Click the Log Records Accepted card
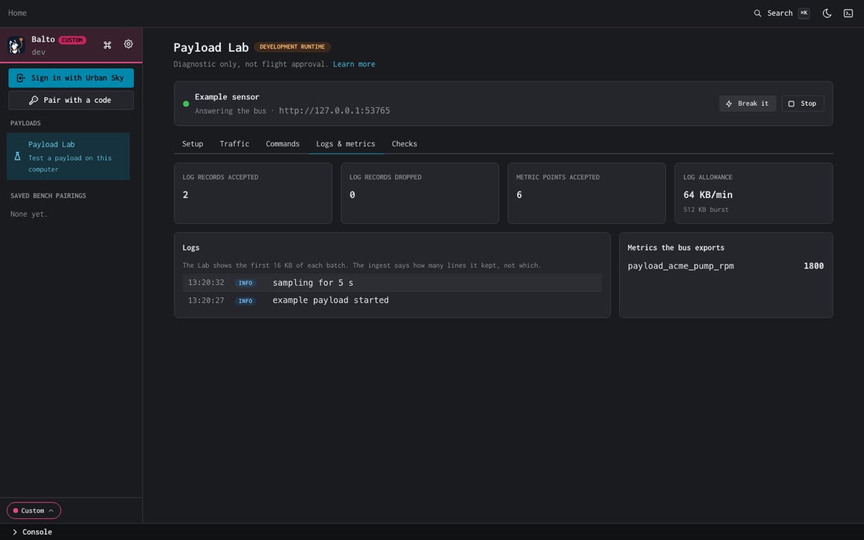The height and width of the screenshot is (540, 864). (253, 193)
